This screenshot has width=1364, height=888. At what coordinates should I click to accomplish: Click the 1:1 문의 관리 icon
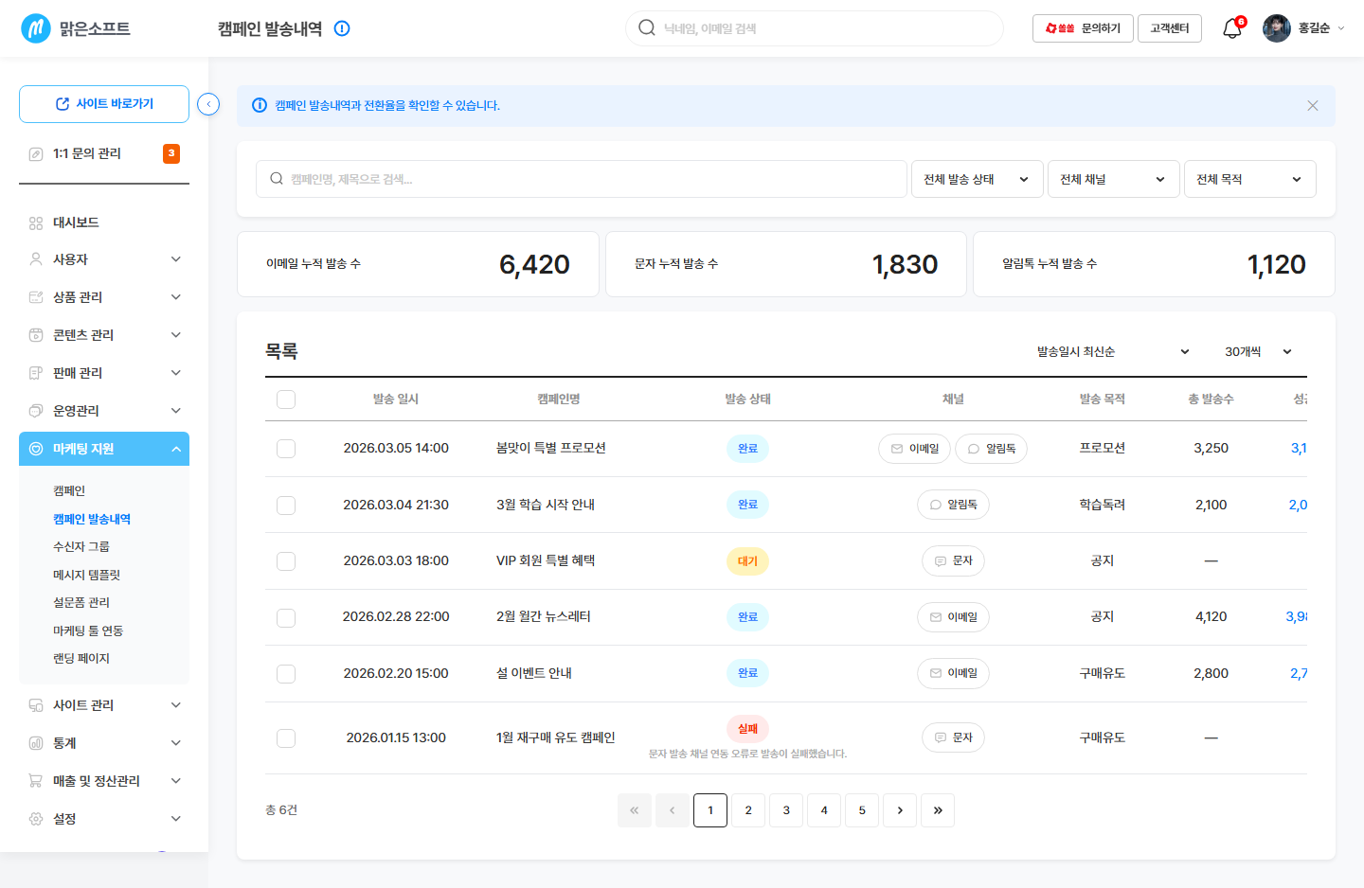point(36,153)
